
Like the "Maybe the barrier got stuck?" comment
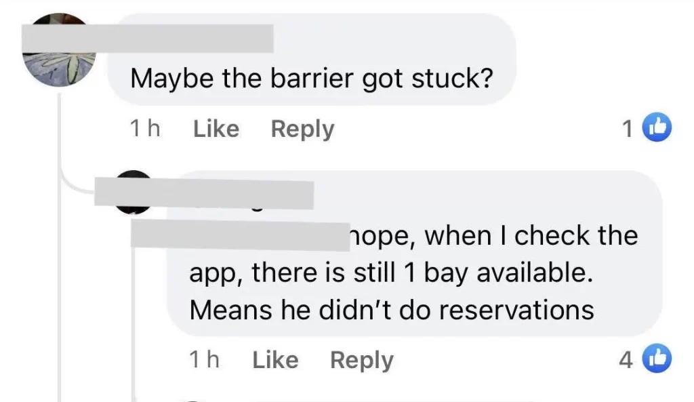click(216, 129)
